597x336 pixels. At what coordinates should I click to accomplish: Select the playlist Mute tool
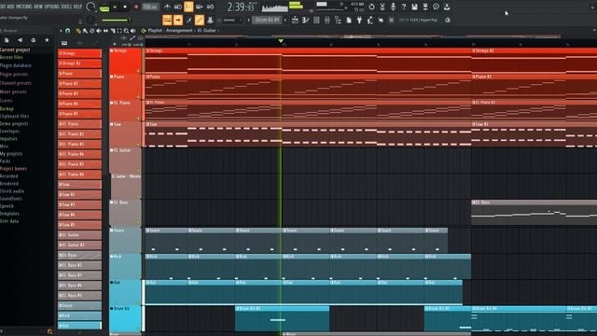(x=99, y=31)
